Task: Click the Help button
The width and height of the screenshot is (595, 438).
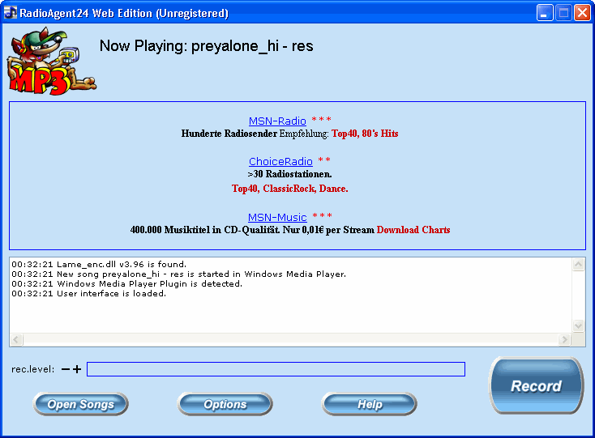Action: tap(369, 404)
